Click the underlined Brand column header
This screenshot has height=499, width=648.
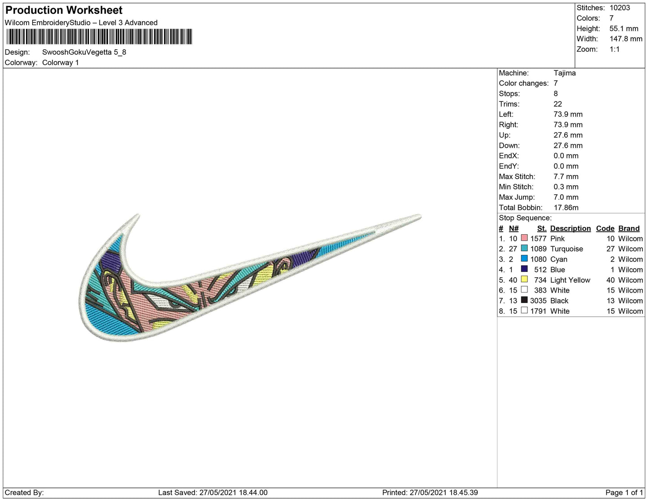(x=629, y=228)
